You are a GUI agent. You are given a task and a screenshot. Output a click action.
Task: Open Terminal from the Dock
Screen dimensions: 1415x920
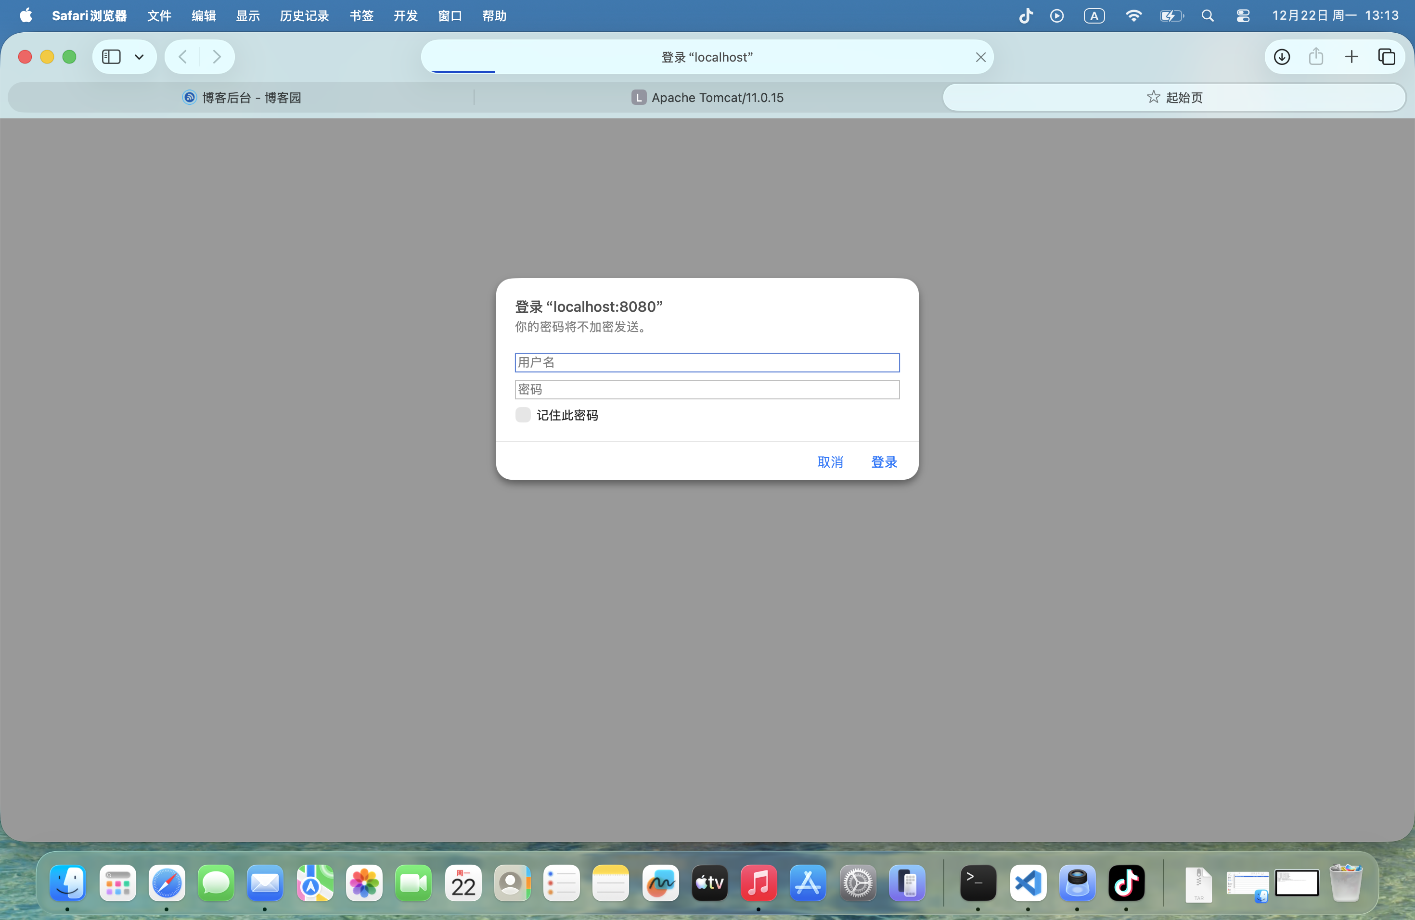click(x=978, y=882)
